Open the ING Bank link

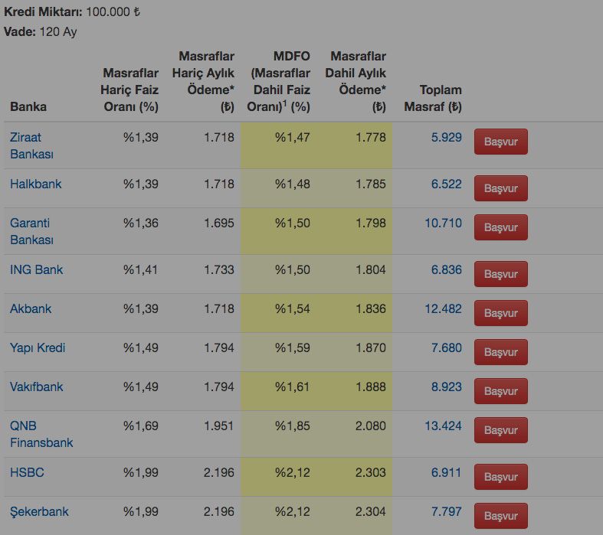tap(37, 269)
